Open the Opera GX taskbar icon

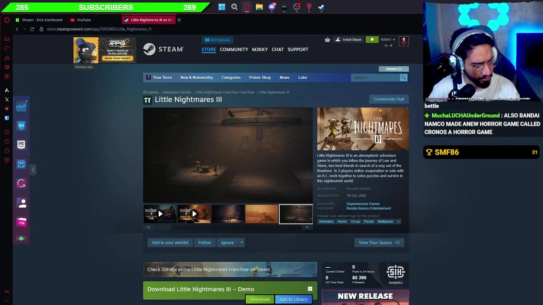point(247,7)
